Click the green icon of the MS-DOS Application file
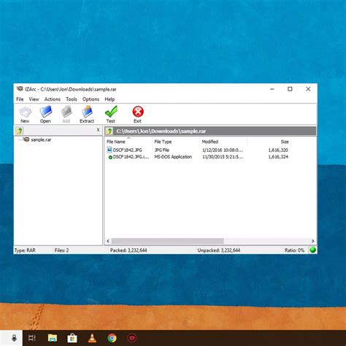346x346 pixels. (x=110, y=157)
